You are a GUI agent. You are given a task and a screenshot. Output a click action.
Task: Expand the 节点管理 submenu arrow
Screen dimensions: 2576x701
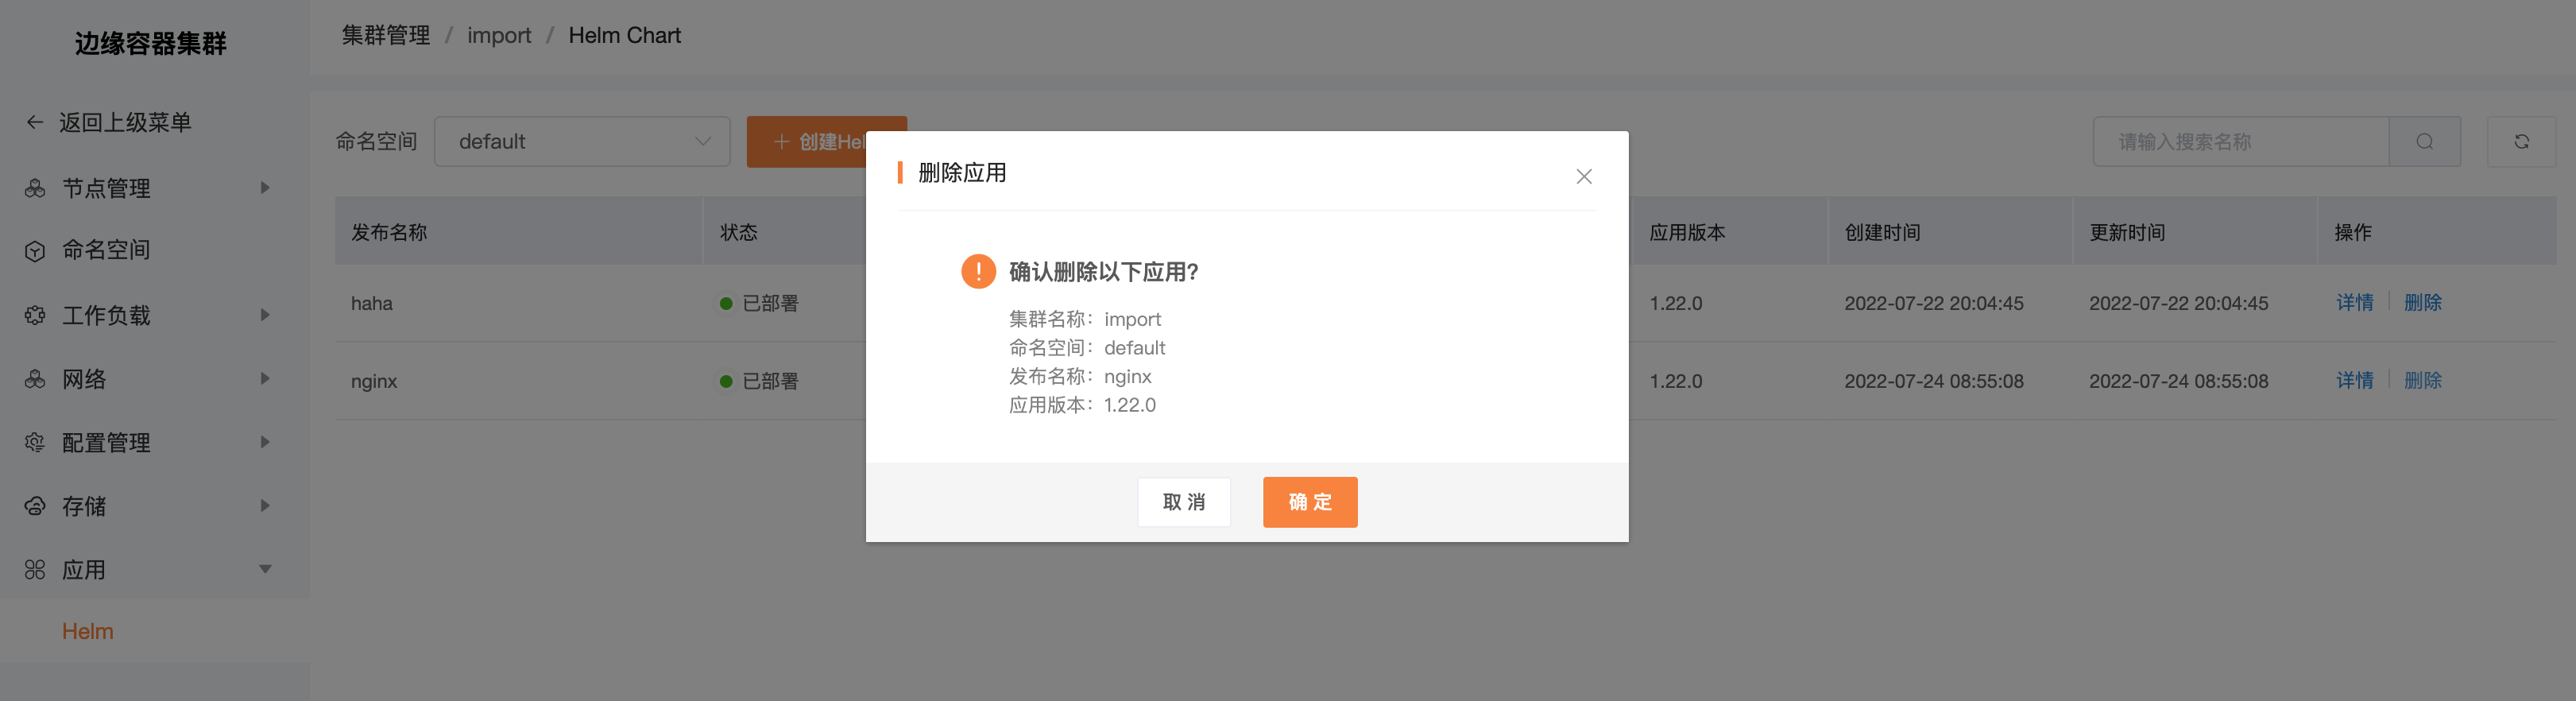click(x=265, y=188)
